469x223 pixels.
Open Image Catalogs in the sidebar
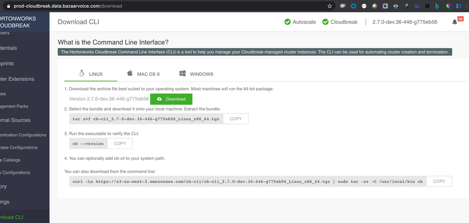pos(10,160)
